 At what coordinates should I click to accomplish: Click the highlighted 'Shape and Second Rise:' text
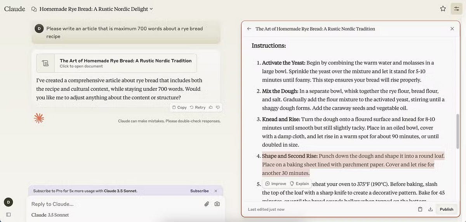click(290, 156)
